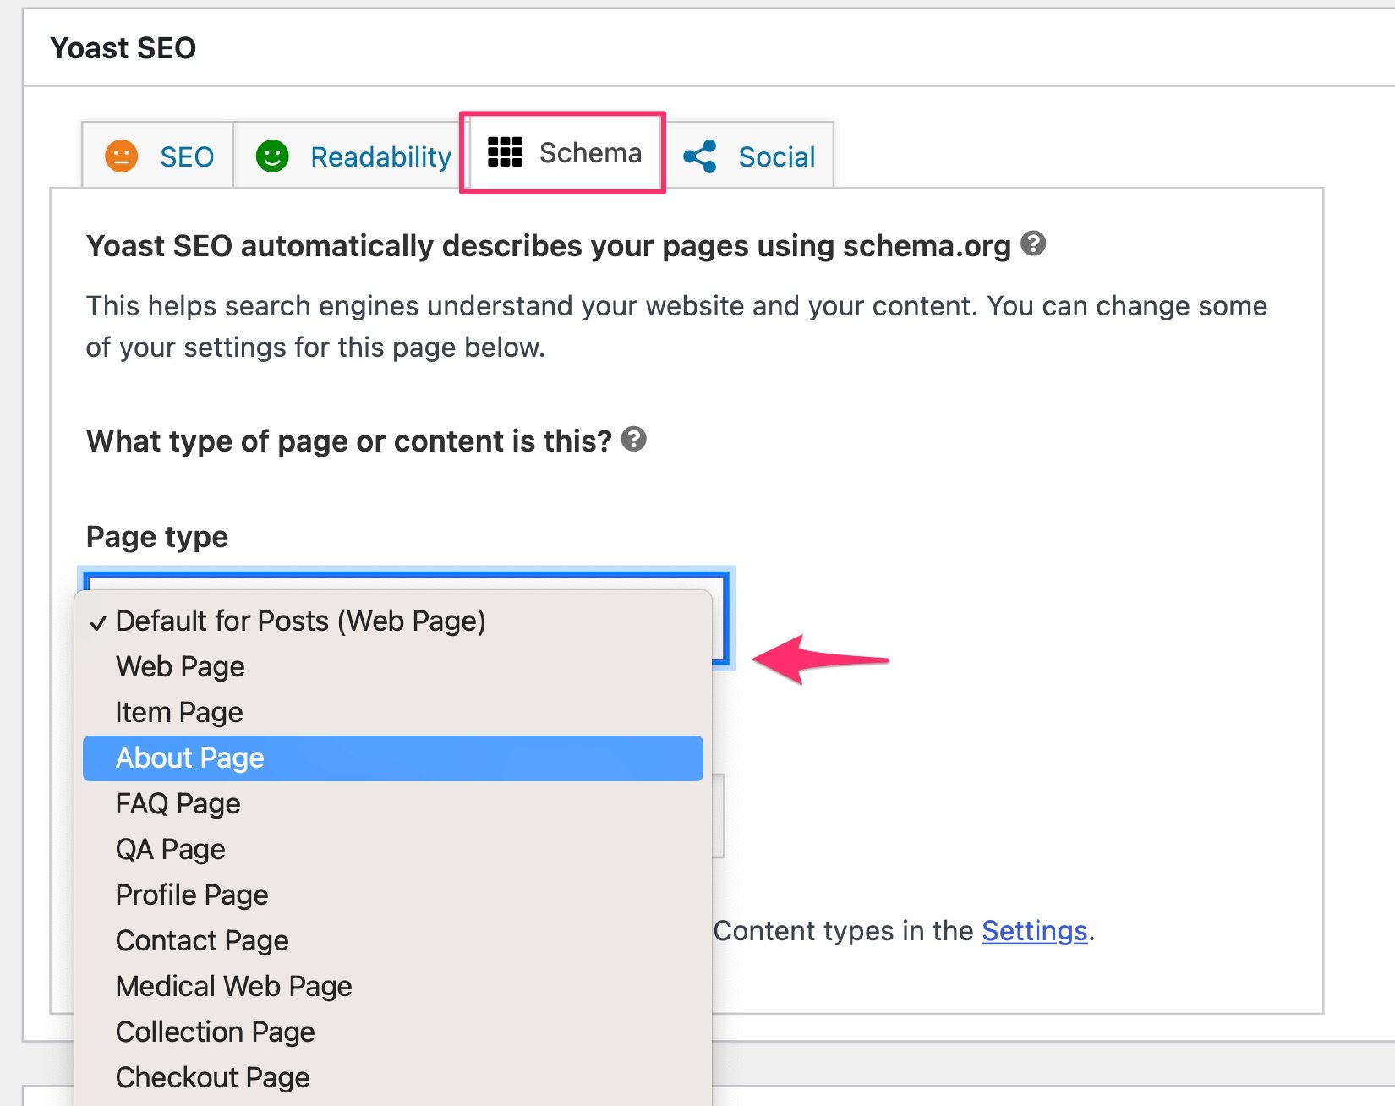Click the Social share icon

tap(700, 156)
